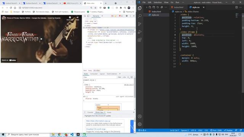The height and width of the screenshot is (137, 244).
Task: Click New File icon in Explorer header
Action: (150, 7)
